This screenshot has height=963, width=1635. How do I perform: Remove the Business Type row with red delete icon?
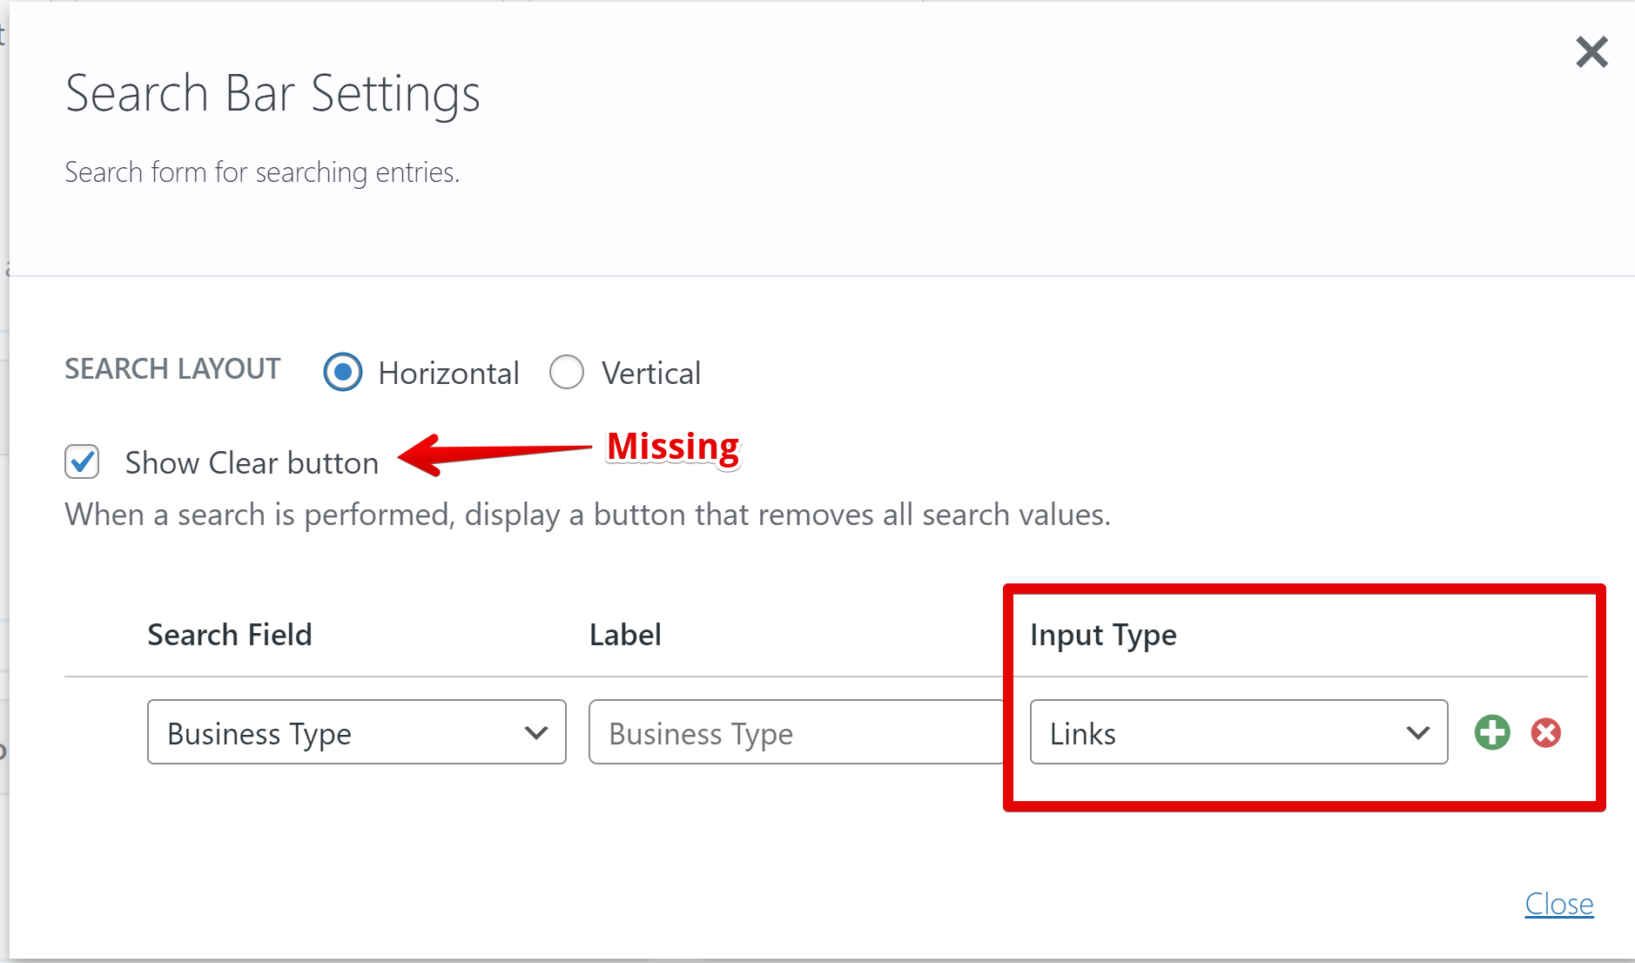[x=1546, y=732]
